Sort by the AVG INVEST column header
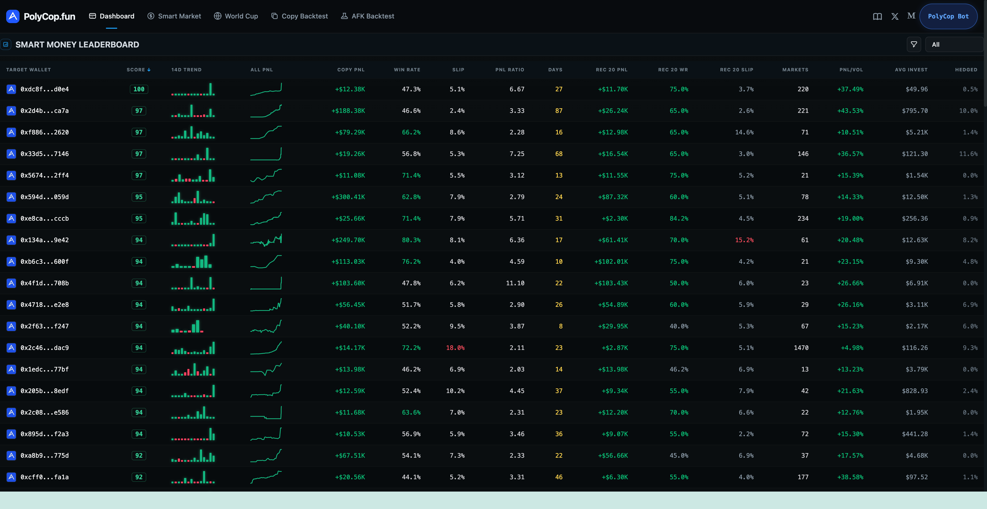This screenshot has width=987, height=509. [x=911, y=70]
